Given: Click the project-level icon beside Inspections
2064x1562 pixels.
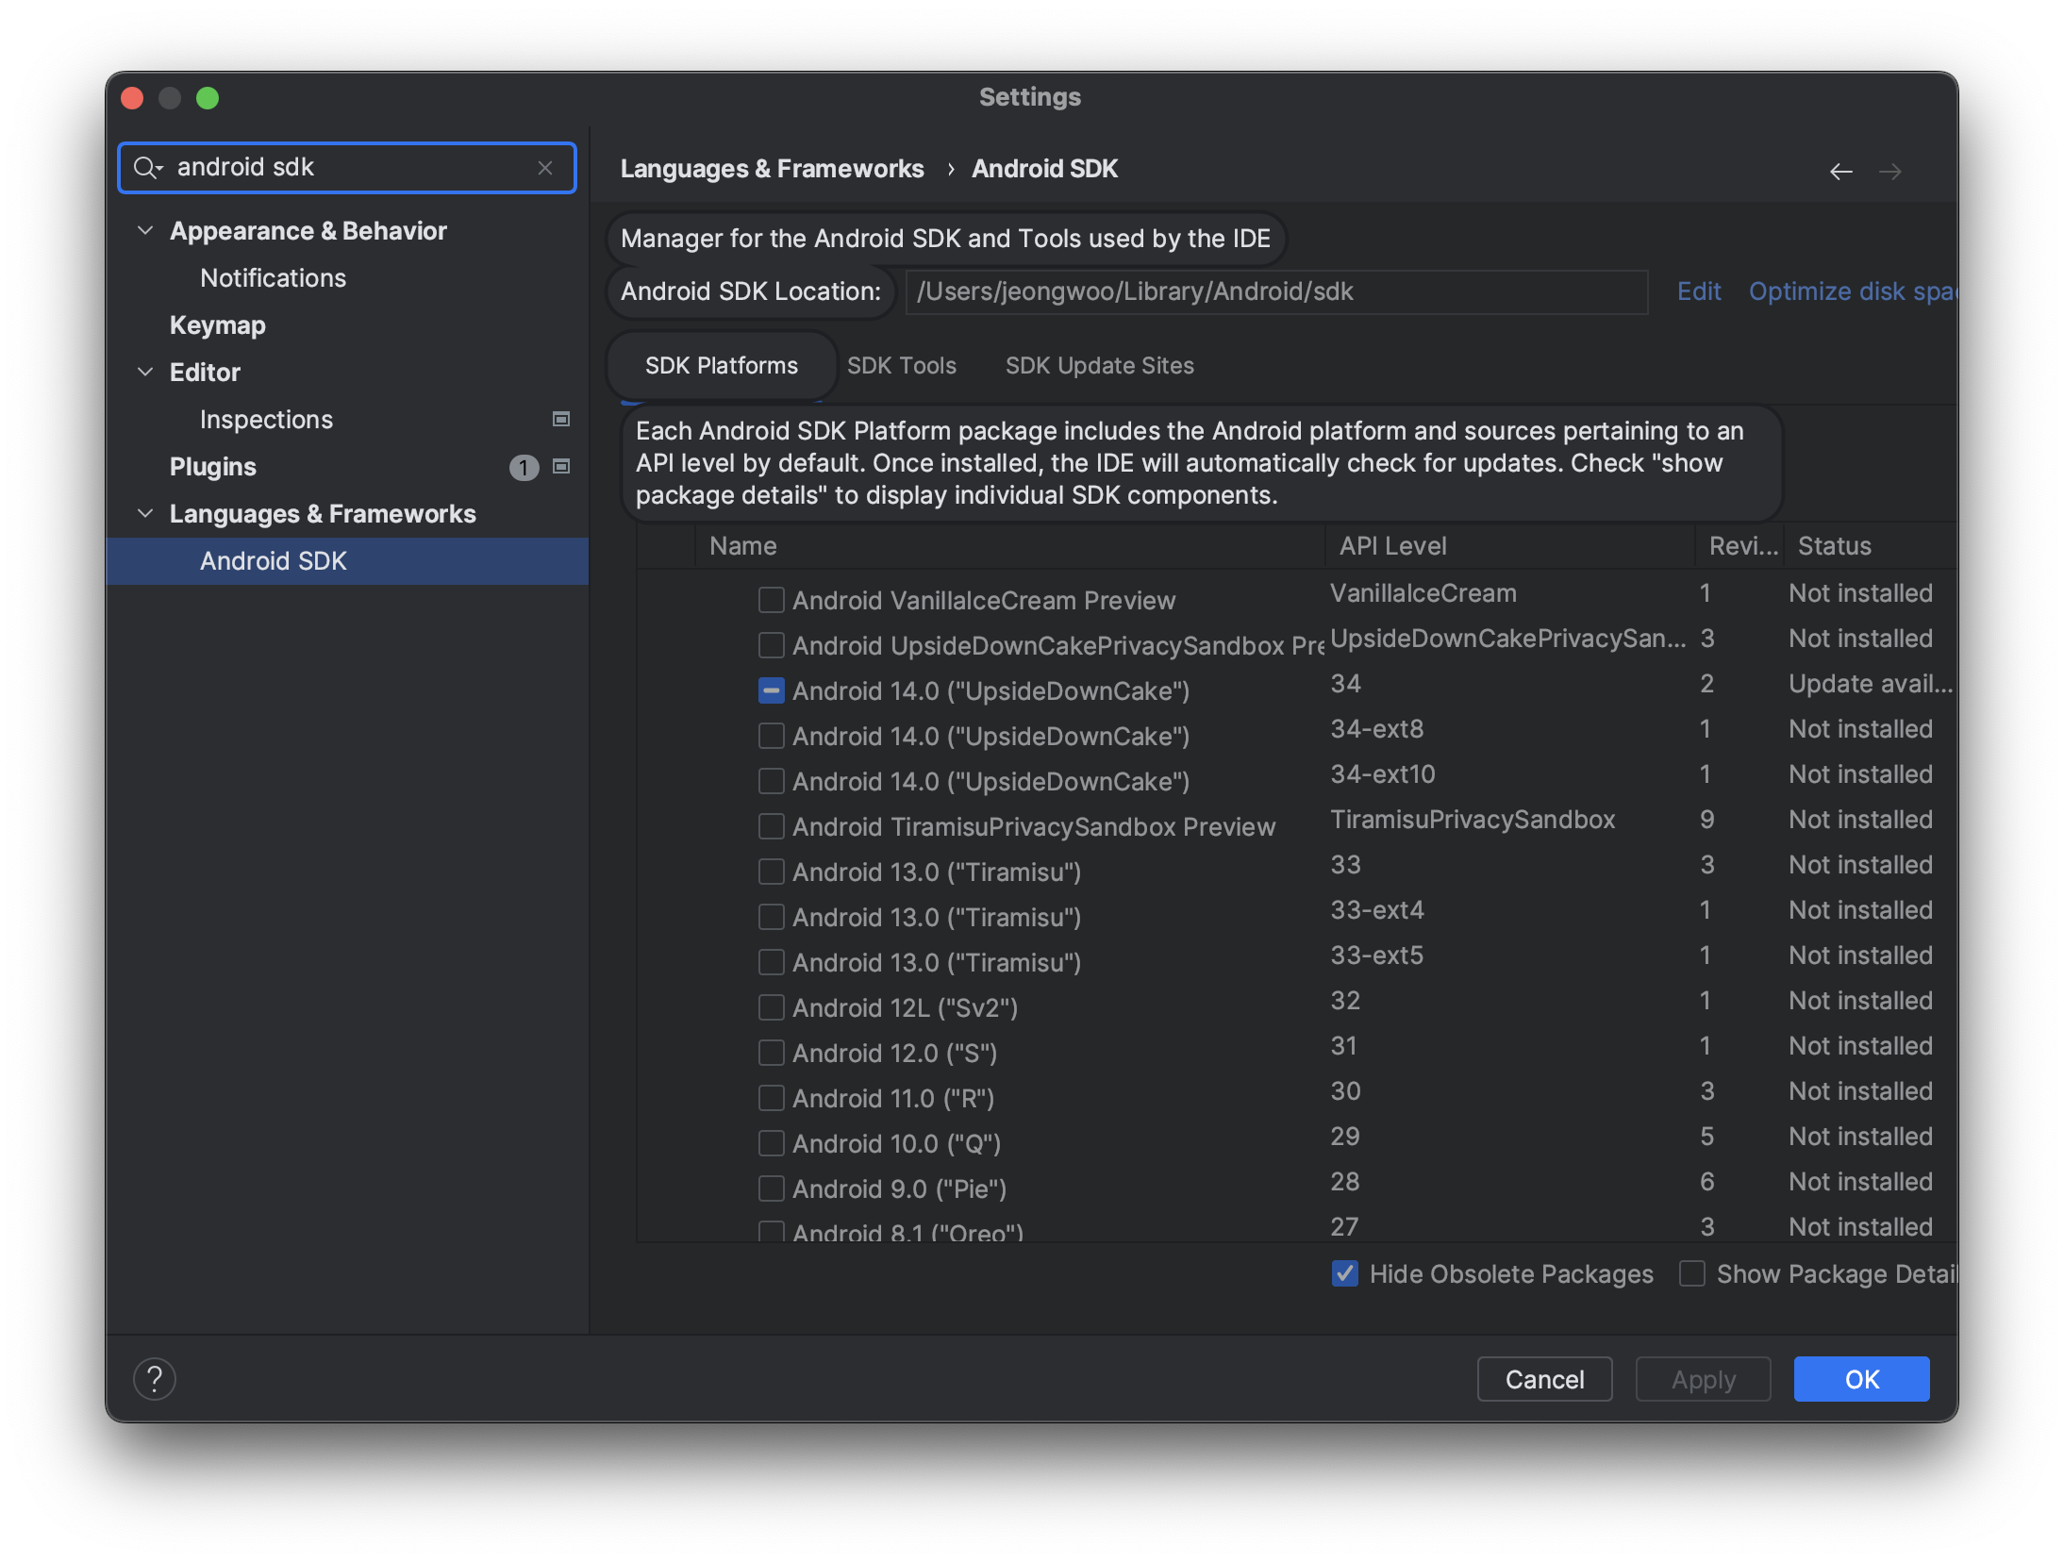Looking at the screenshot, I should click(561, 419).
